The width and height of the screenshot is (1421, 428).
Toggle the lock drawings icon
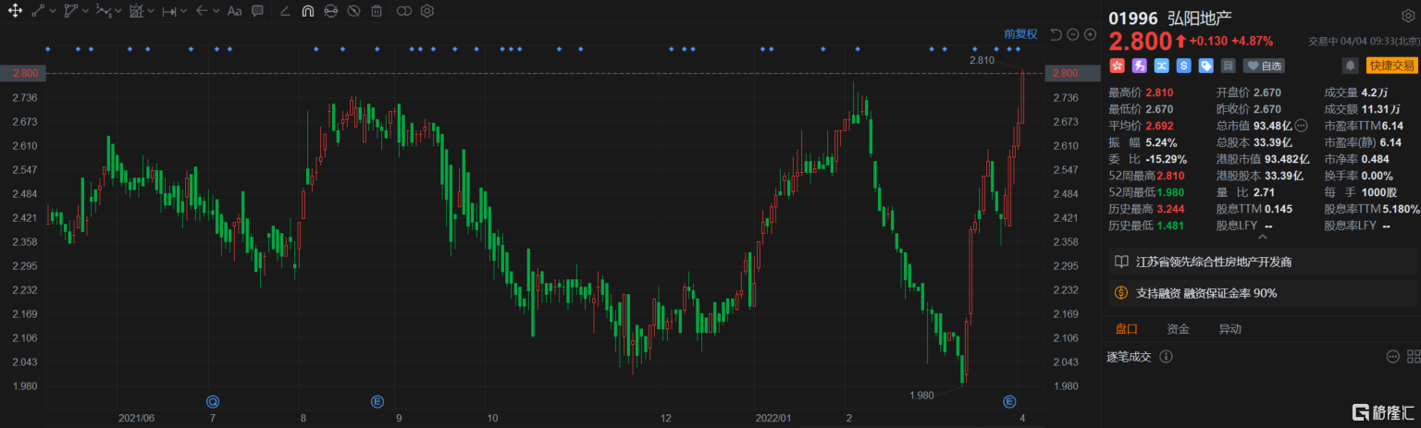[331, 11]
